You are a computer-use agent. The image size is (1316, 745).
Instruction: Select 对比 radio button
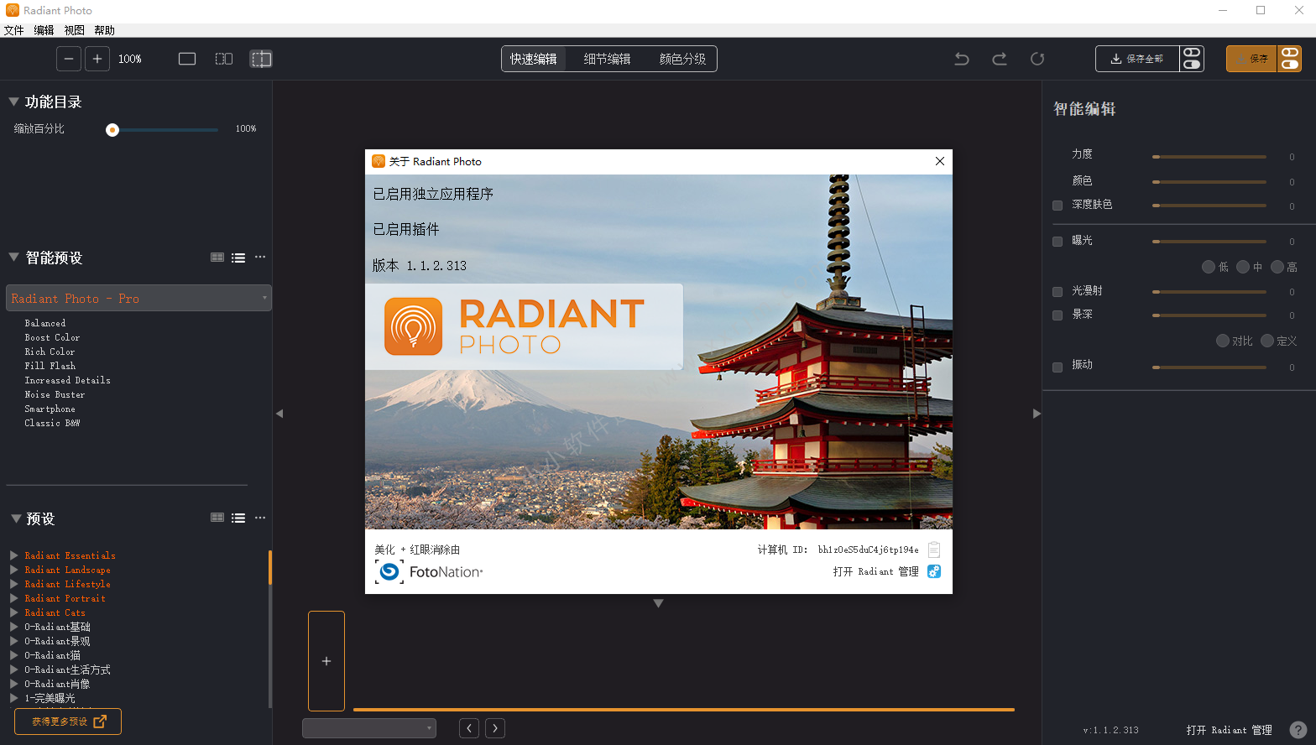1223,341
